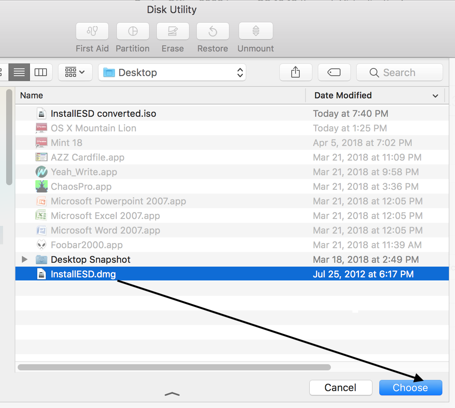The height and width of the screenshot is (408, 455).
Task: Collapse the dialog with the bottom chevron
Action: pos(172,394)
